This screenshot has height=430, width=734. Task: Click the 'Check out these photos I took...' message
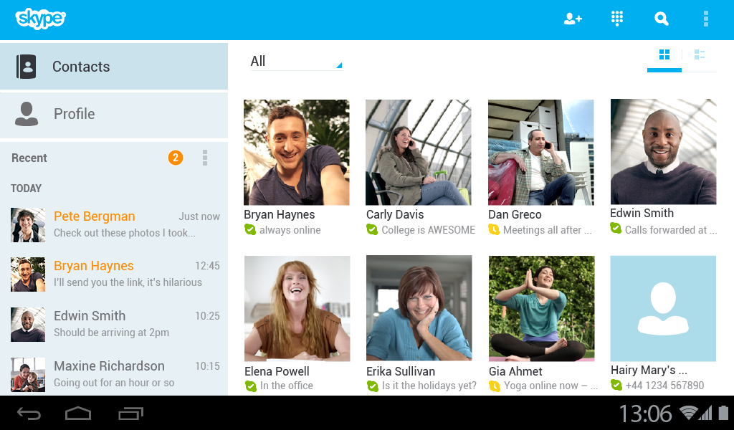[x=125, y=232]
